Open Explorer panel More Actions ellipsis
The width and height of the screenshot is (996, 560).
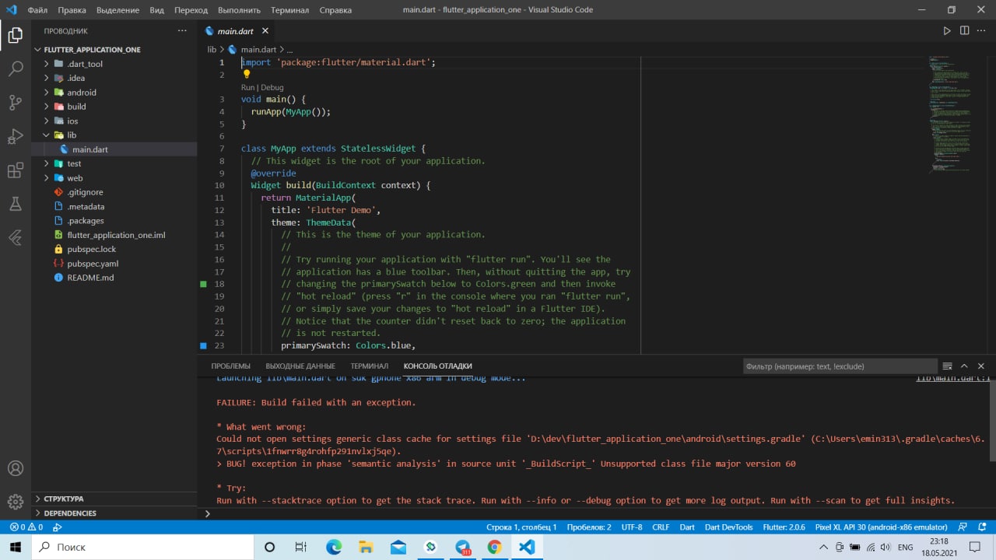(182, 31)
